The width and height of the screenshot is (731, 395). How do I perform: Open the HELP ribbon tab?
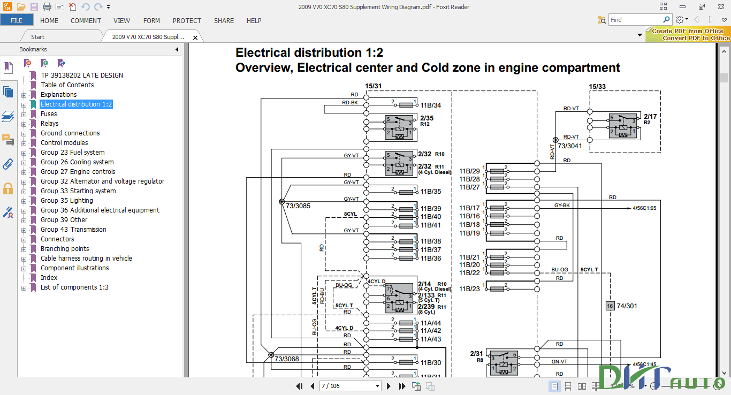(254, 20)
